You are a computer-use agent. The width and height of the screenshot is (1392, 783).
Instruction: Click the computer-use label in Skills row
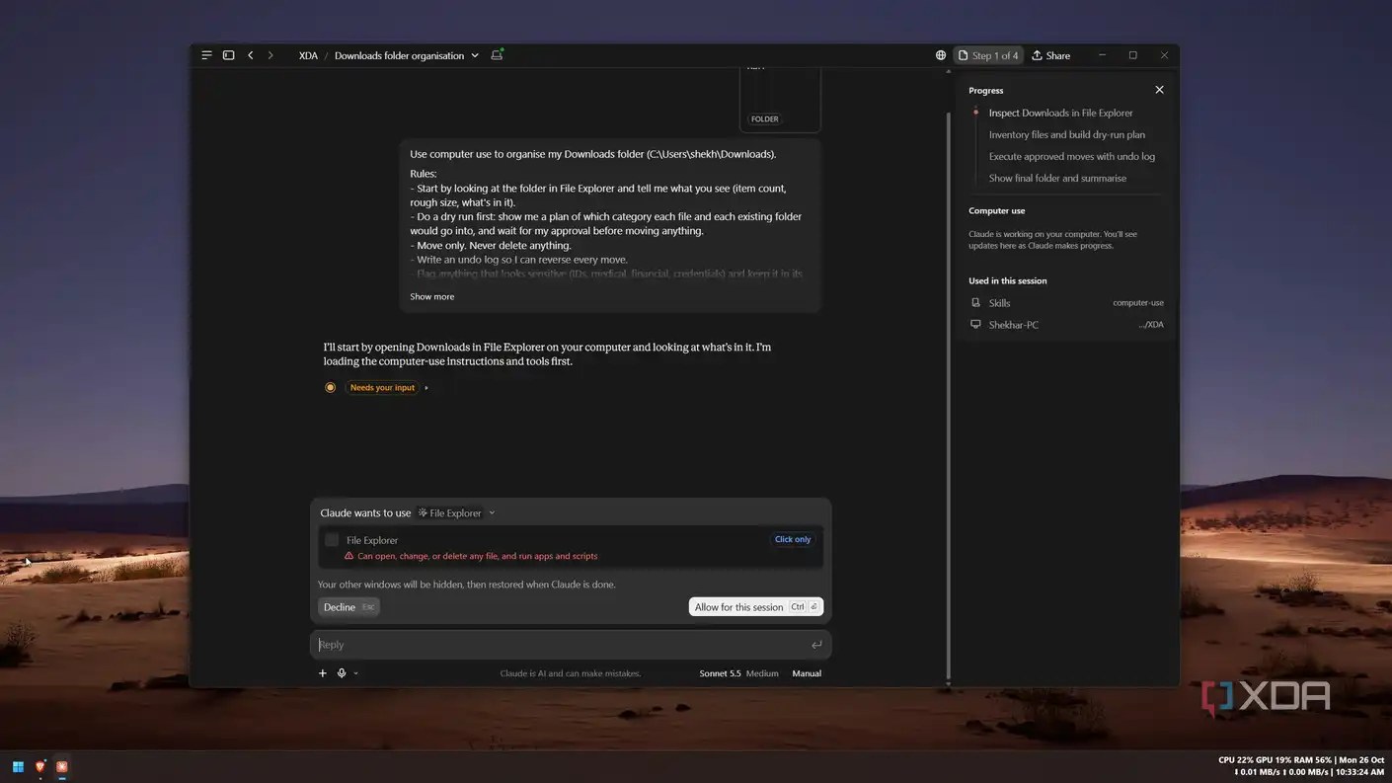(x=1138, y=303)
